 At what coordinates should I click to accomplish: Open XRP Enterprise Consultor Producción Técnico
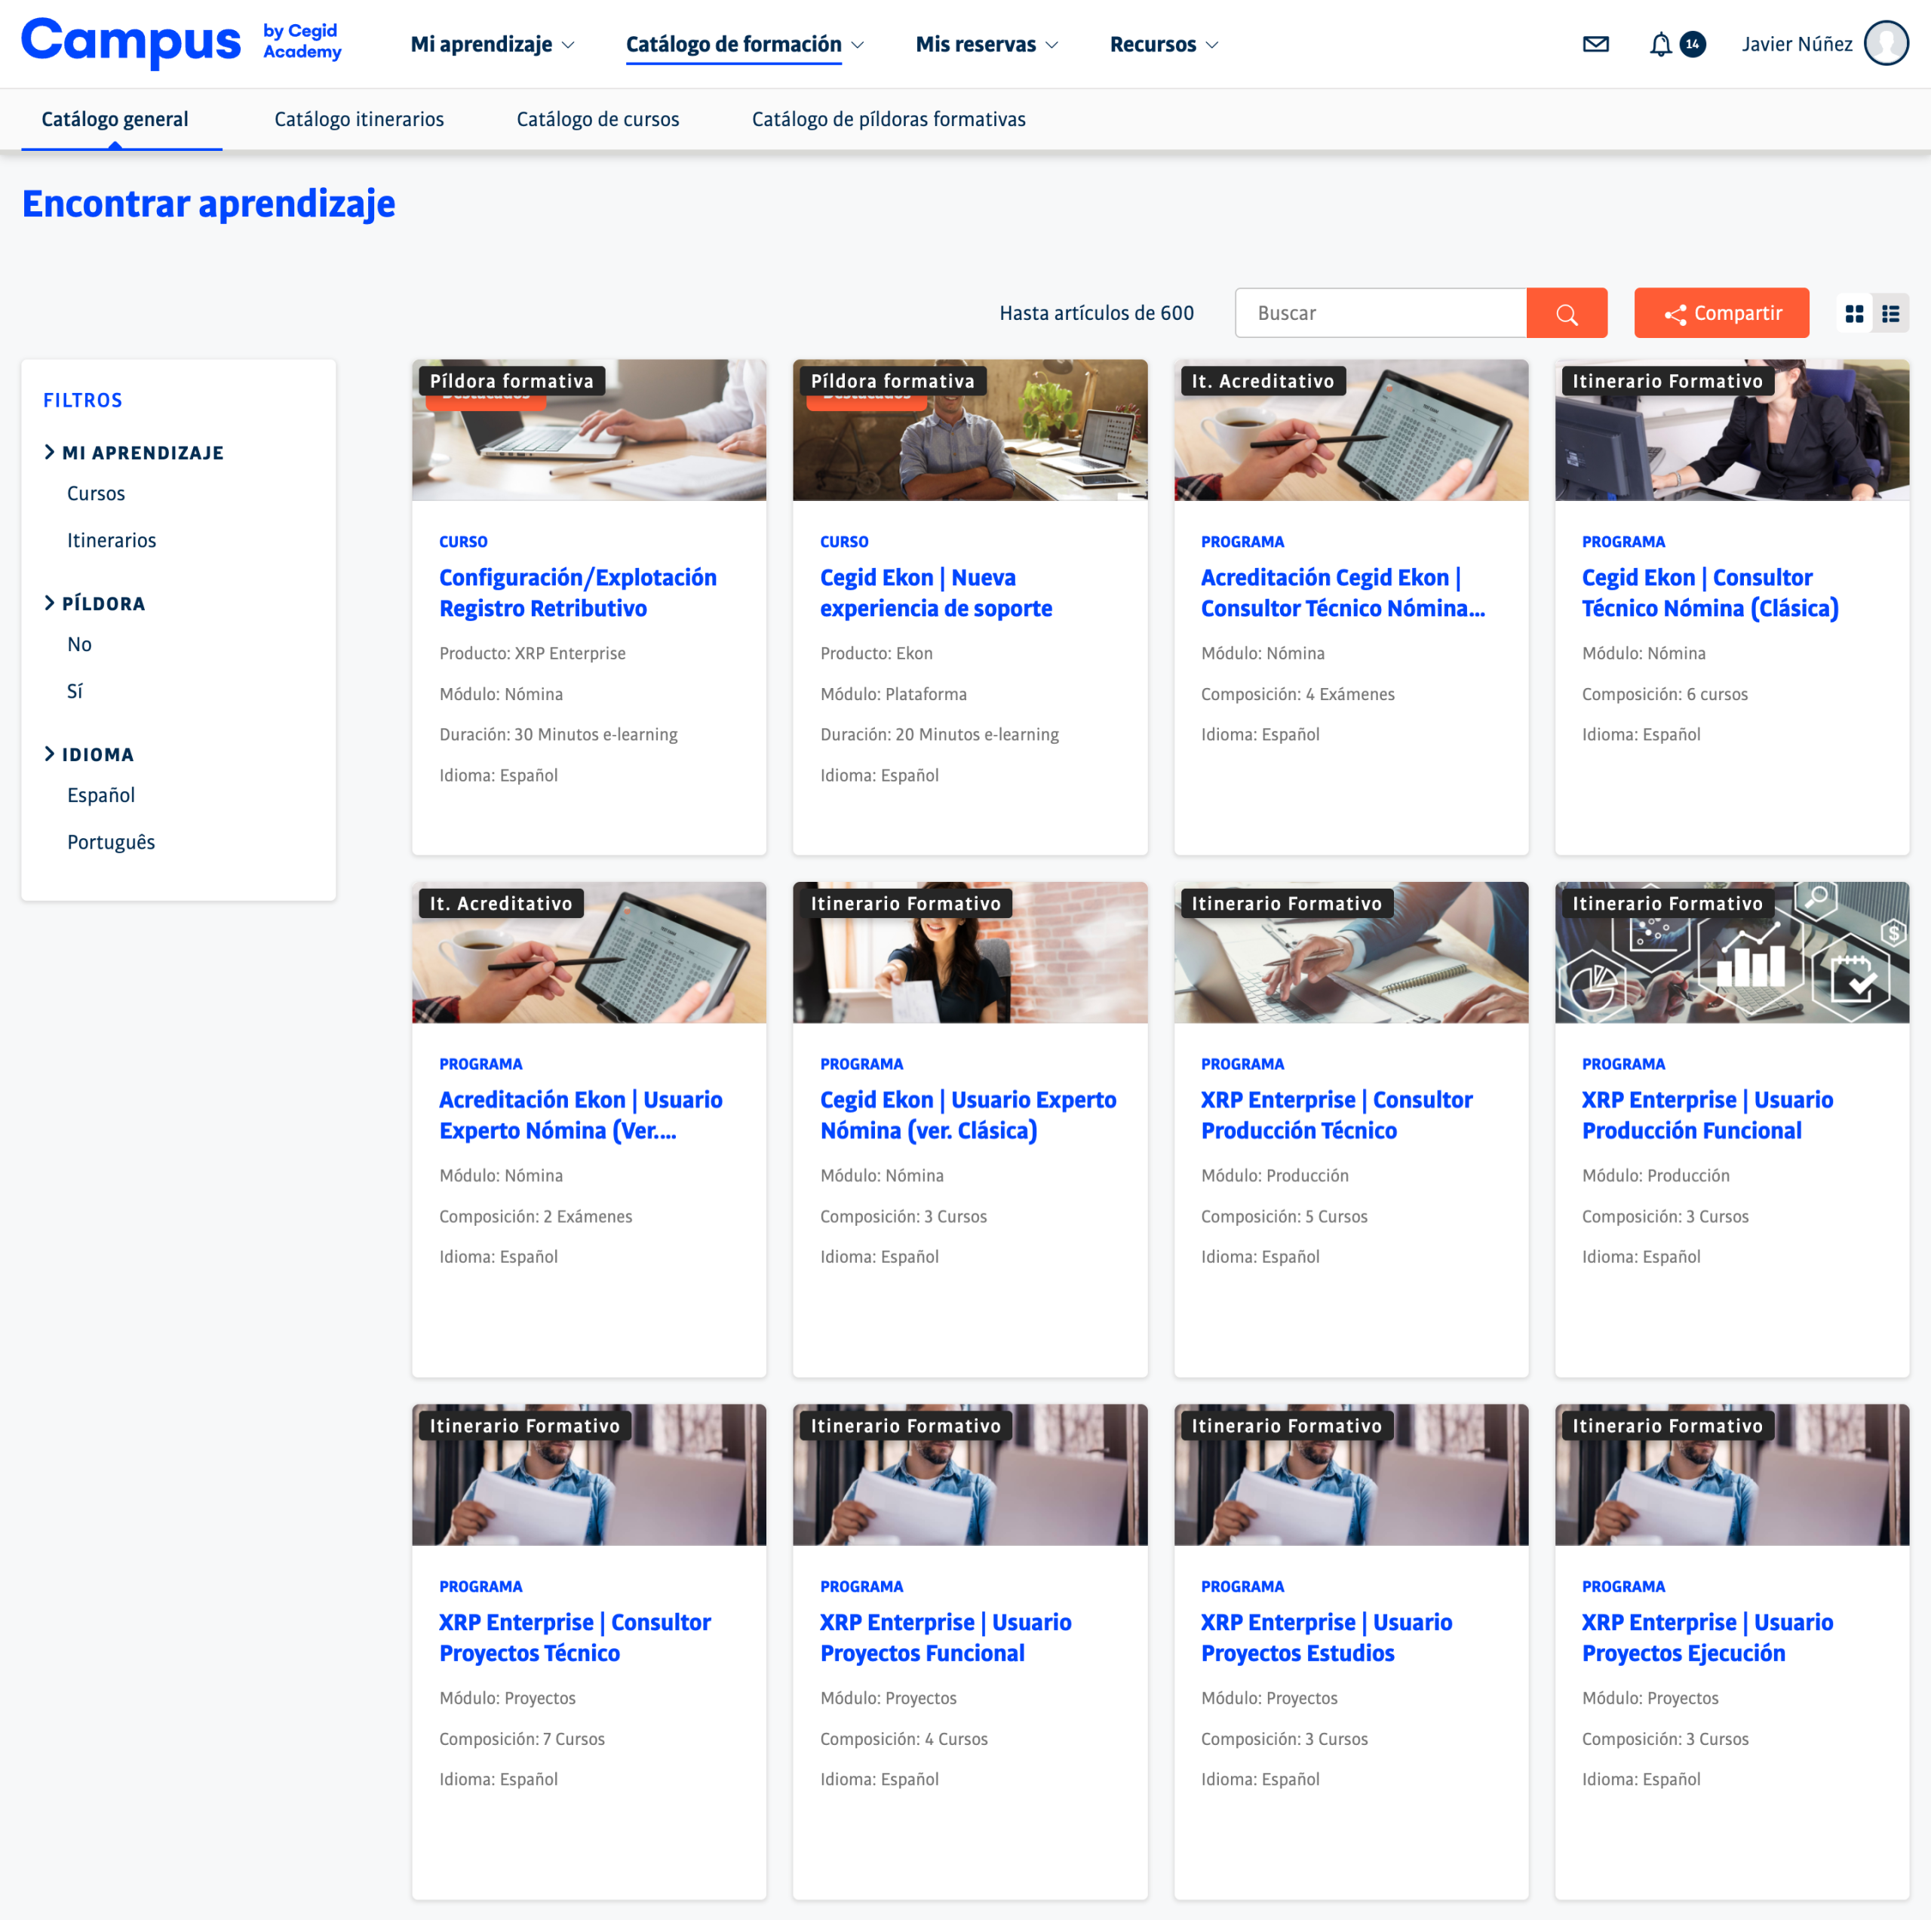pos(1337,1116)
